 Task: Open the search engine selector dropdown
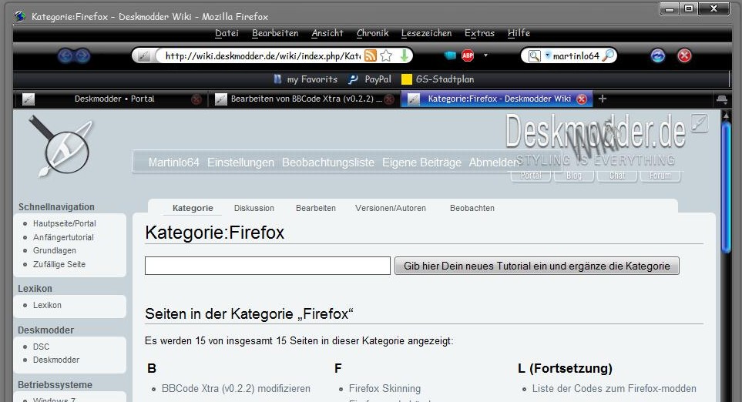click(538, 55)
